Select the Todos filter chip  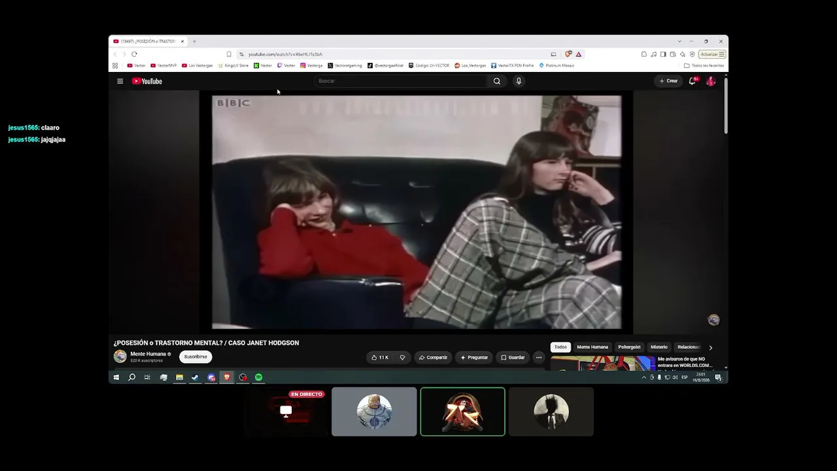[560, 347]
